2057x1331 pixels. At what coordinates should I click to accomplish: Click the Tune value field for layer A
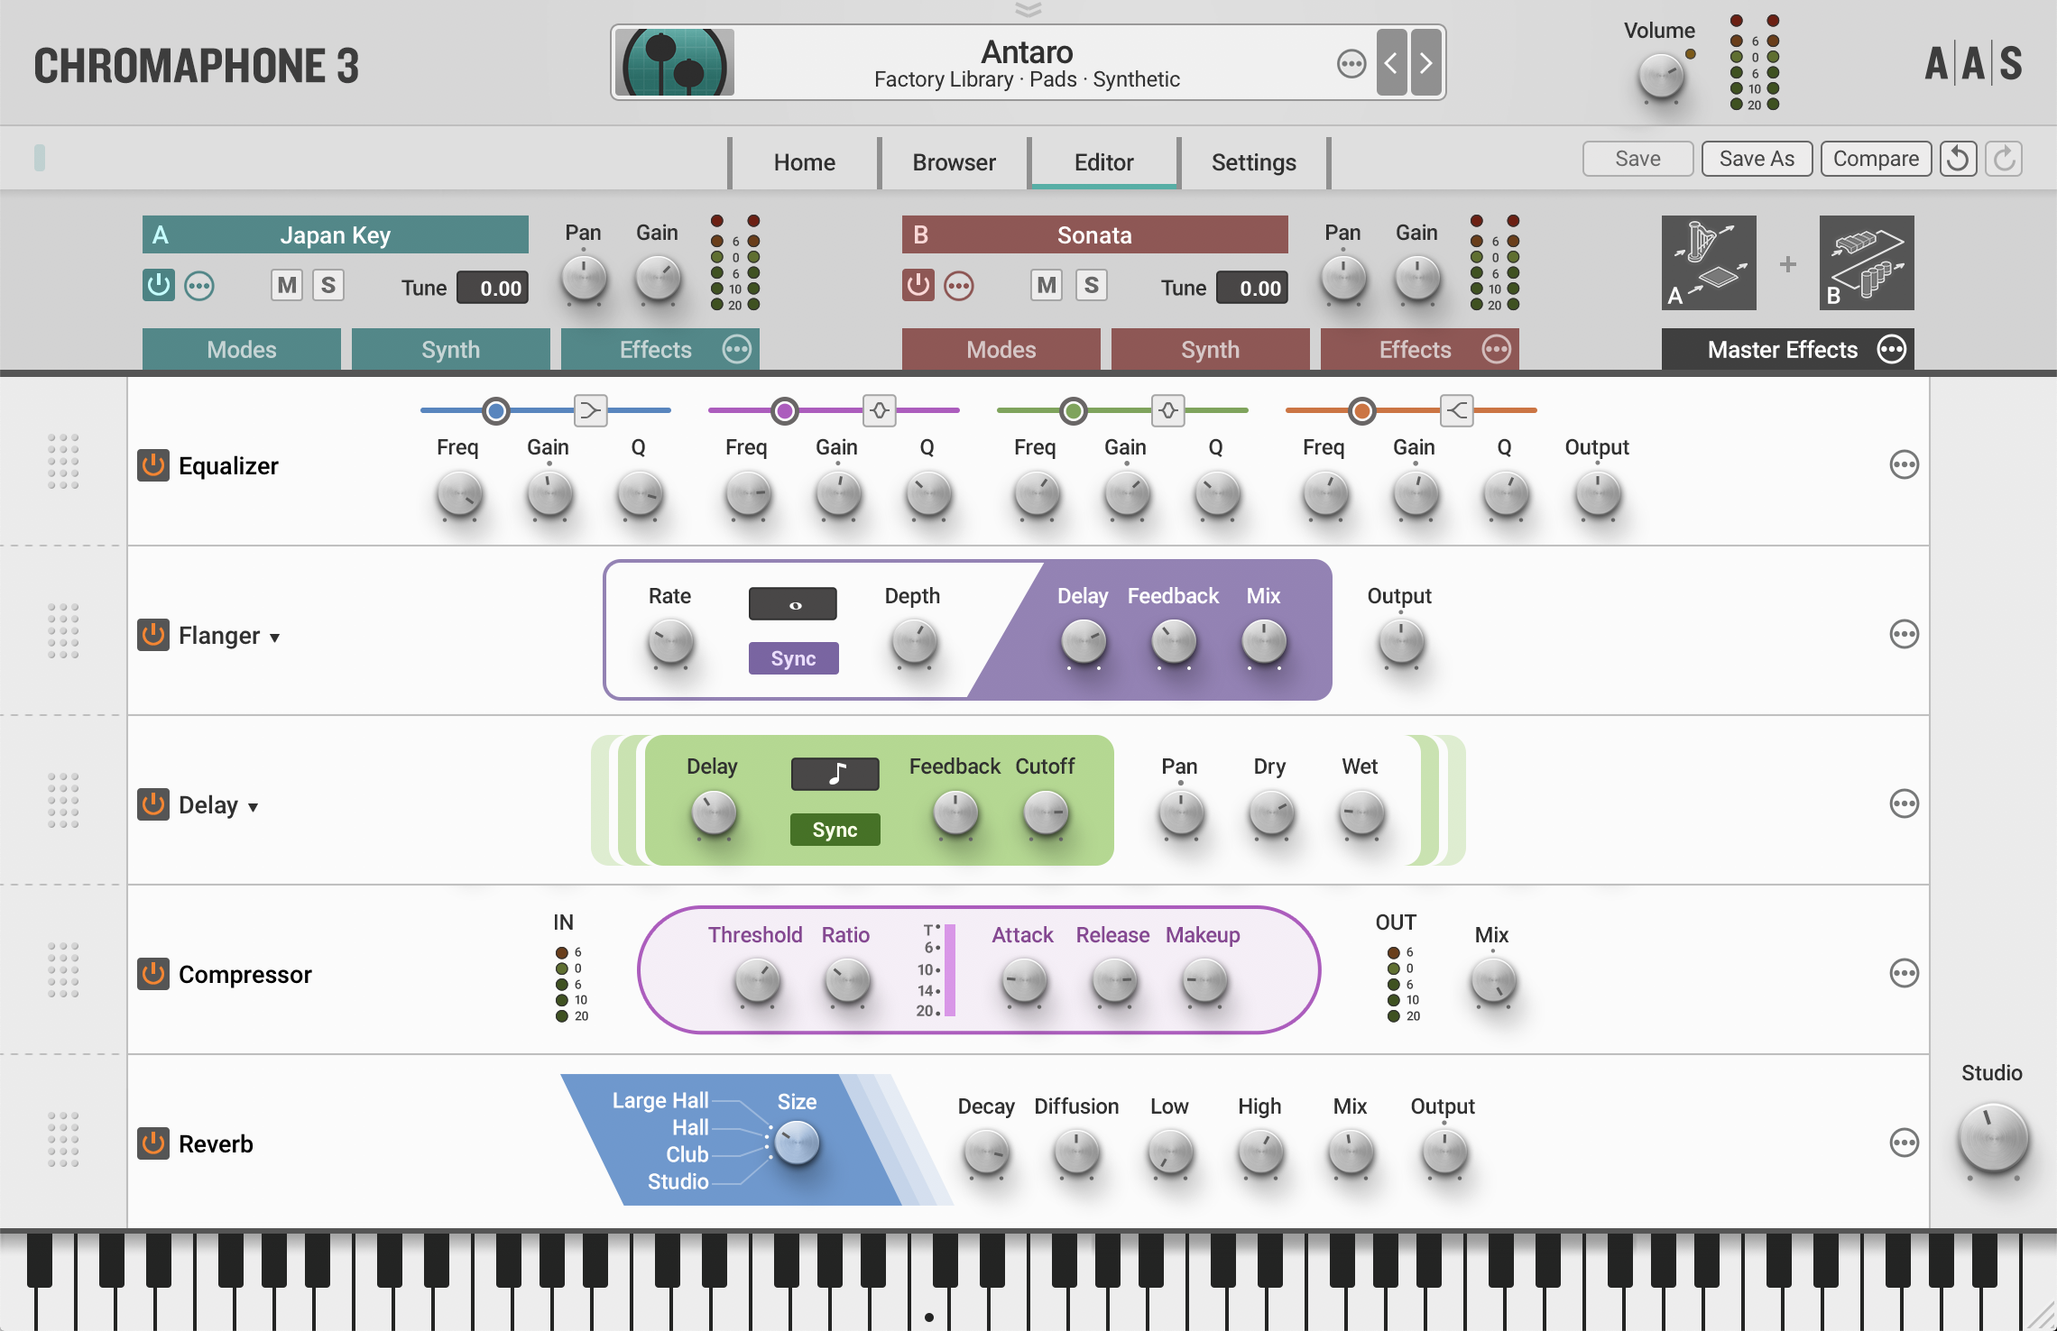coord(492,288)
